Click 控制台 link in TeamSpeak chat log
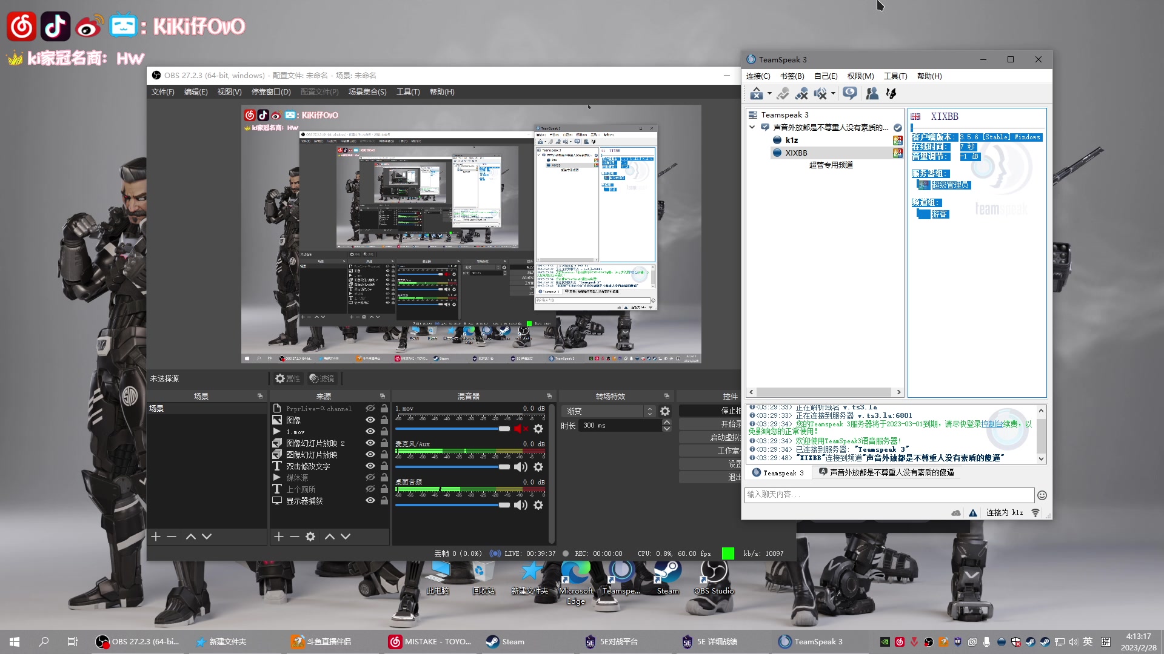The width and height of the screenshot is (1164, 654). pos(992,424)
